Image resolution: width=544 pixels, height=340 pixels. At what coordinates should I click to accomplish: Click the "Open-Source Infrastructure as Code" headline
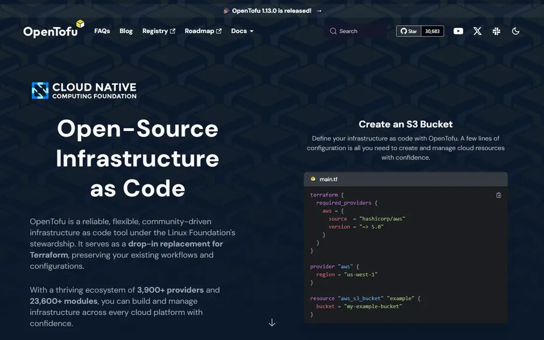137,159
